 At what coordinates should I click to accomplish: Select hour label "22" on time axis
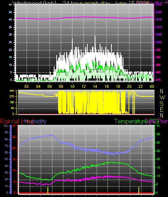point(141,86)
